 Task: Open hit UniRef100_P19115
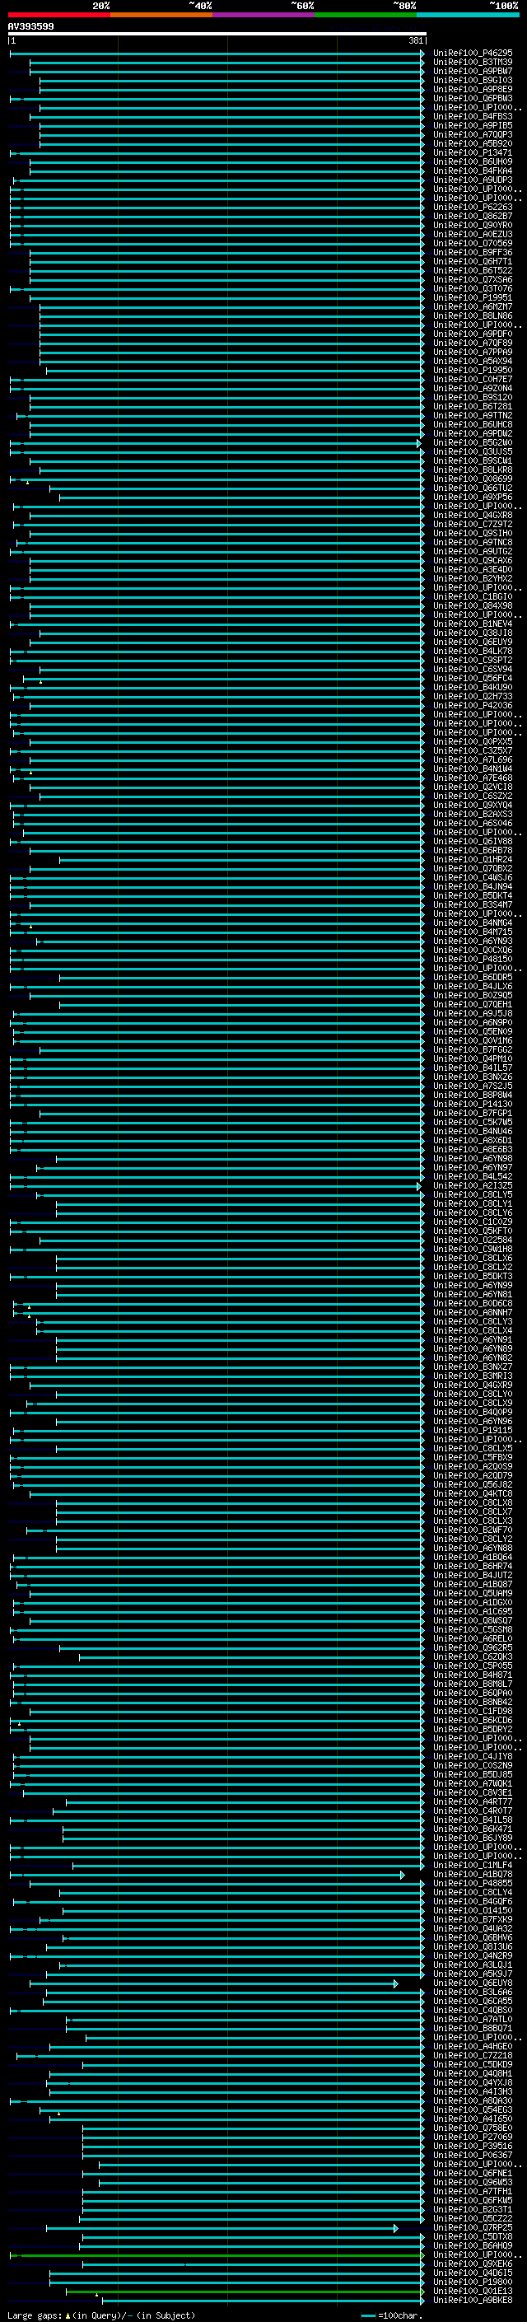click(x=473, y=1431)
